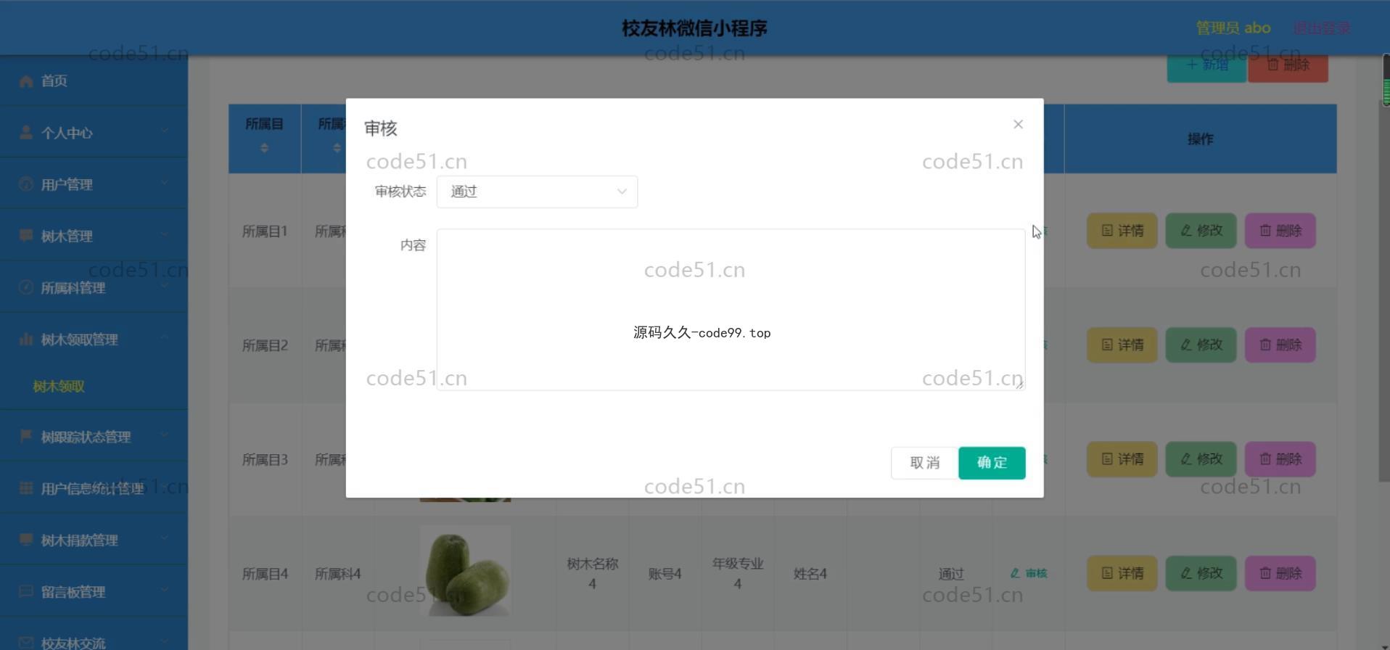Toggle chevron arrow on 树木领取管理 row
The width and height of the screenshot is (1390, 650).
pos(165,337)
